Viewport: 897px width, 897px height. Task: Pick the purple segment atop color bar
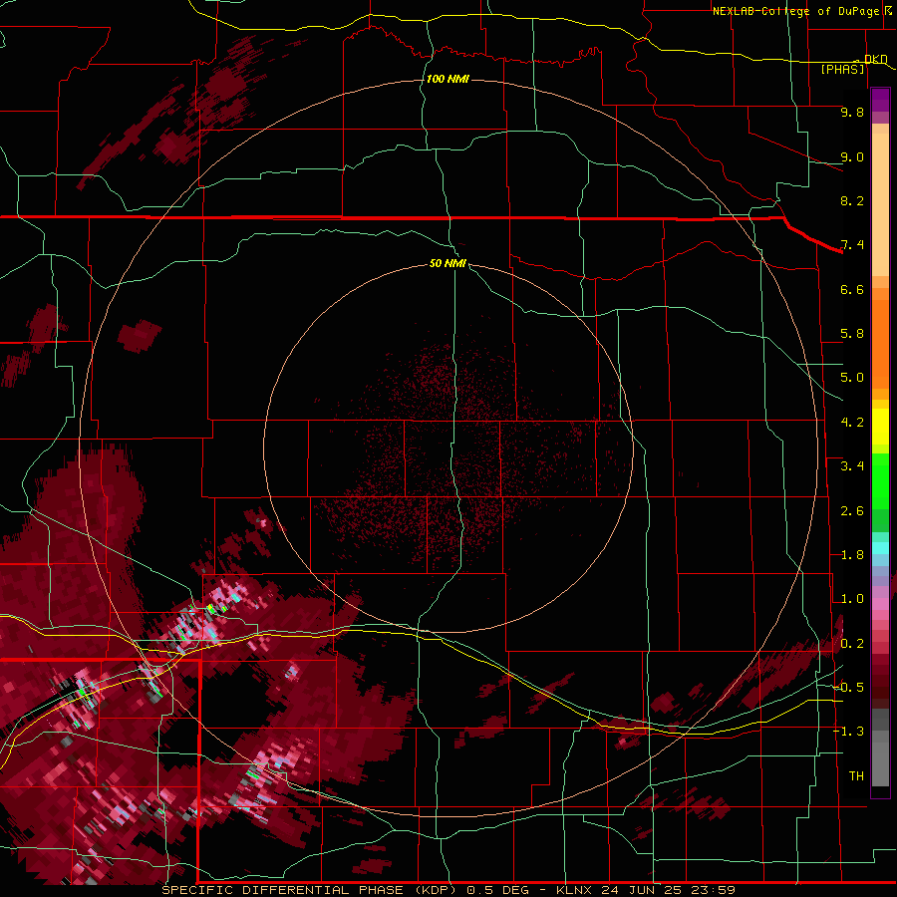point(880,100)
